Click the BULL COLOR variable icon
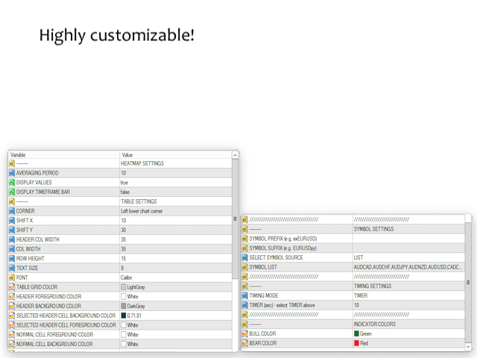 pos(244,334)
